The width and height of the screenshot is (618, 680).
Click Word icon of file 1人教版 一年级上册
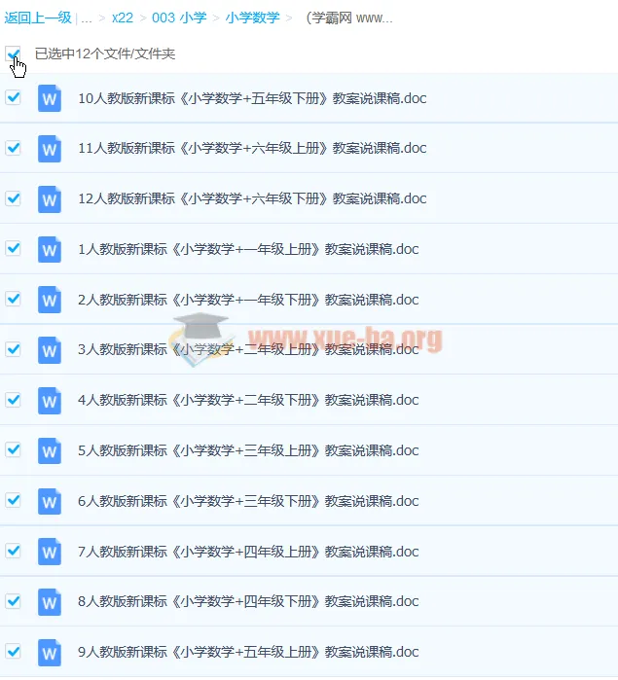point(49,249)
